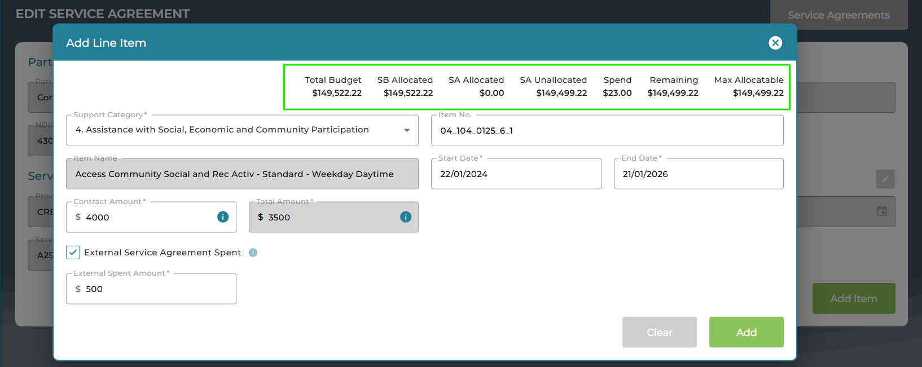Open the calendar icon in background form
922x367 pixels.
[881, 211]
